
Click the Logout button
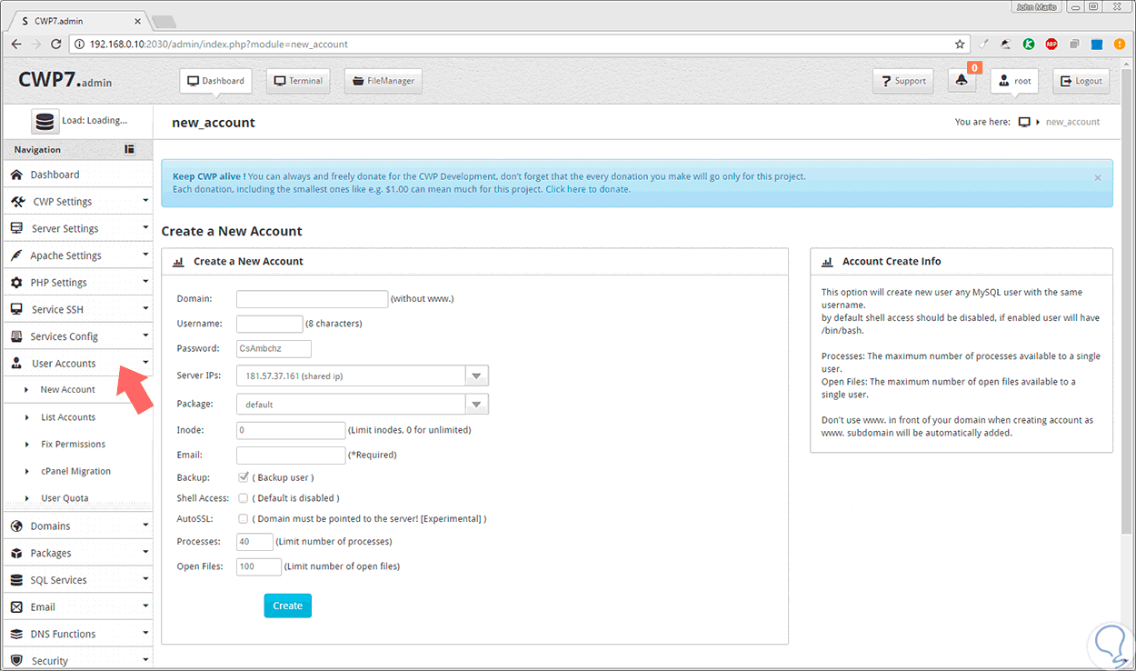(1081, 81)
